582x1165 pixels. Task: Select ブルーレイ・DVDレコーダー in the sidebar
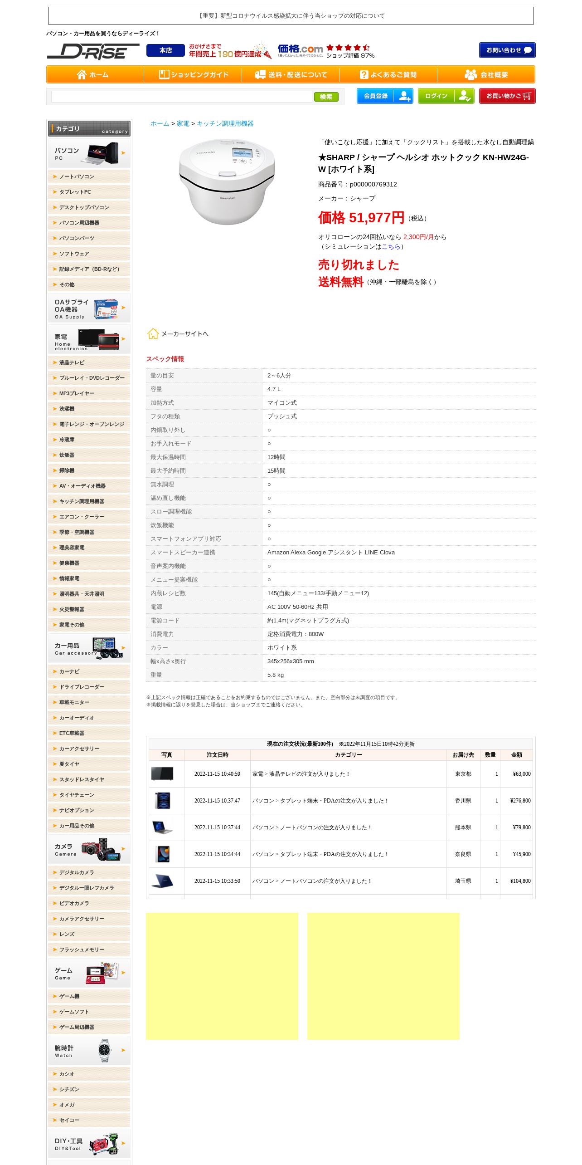tap(89, 378)
